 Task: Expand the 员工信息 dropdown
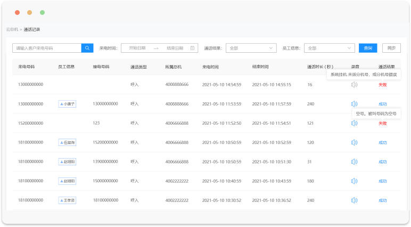pyautogui.click(x=330, y=48)
